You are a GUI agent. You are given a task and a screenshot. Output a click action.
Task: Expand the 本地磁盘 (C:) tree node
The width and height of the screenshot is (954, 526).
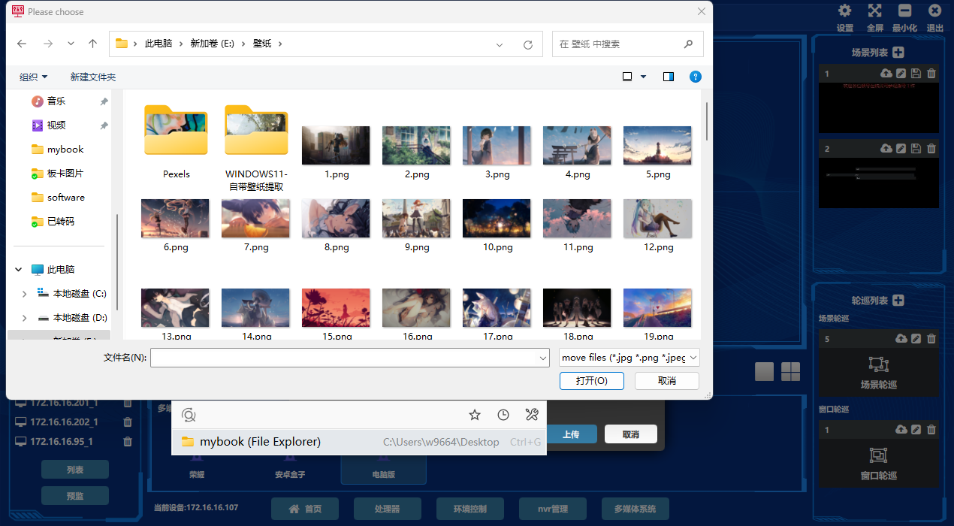24,294
